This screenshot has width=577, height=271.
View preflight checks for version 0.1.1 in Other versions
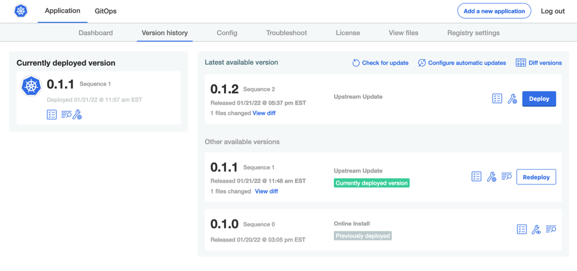(x=476, y=176)
